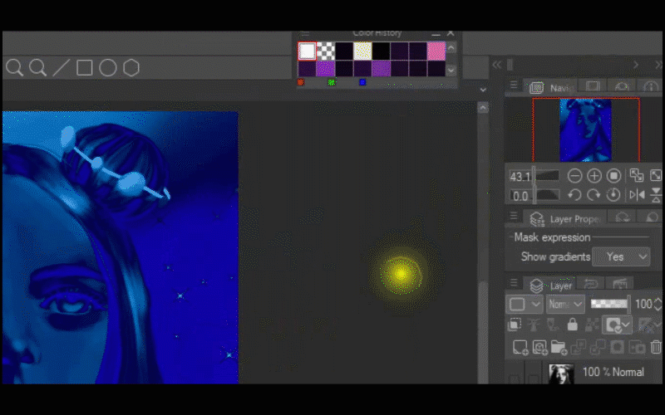This screenshot has width=665, height=415.
Task: Delete the selected layer with trash icon
Action: pyautogui.click(x=656, y=347)
